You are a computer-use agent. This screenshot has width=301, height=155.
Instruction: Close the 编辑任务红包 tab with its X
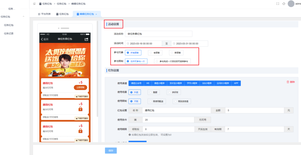[x=96, y=14]
